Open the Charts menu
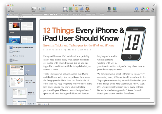Image resolution: width=162 pixels, height=114 pixels. 82,10
